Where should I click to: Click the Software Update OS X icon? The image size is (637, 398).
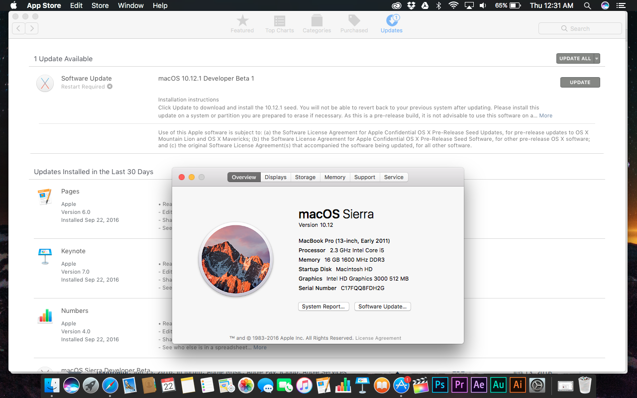coord(45,84)
